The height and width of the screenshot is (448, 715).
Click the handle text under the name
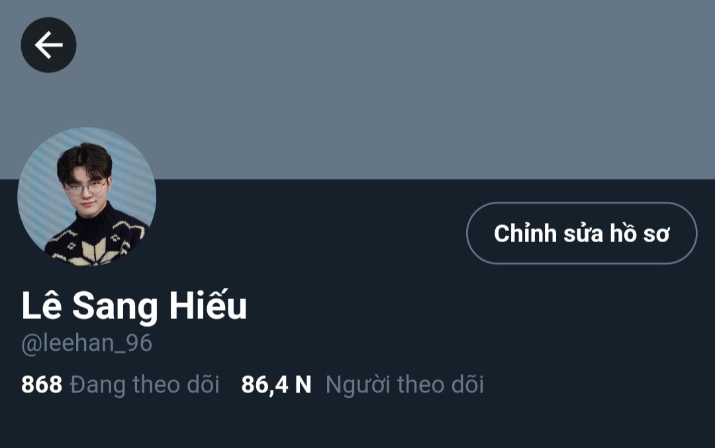click(x=87, y=343)
